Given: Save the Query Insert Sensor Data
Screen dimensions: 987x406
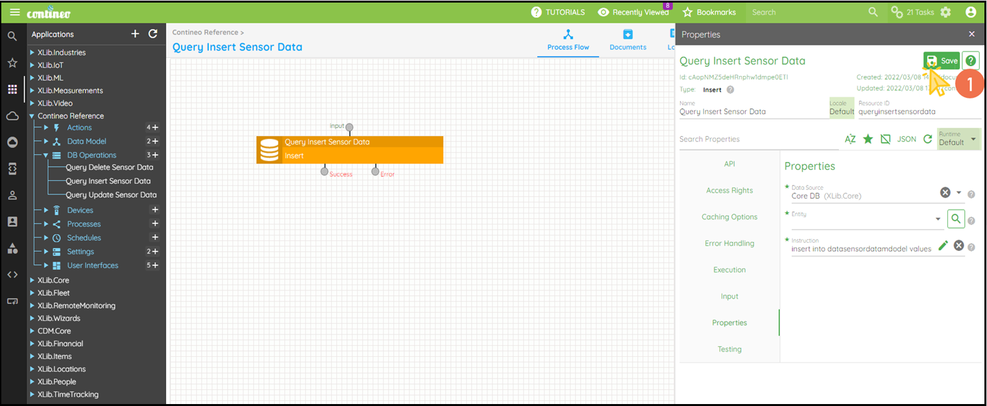Looking at the screenshot, I should pyautogui.click(x=942, y=60).
